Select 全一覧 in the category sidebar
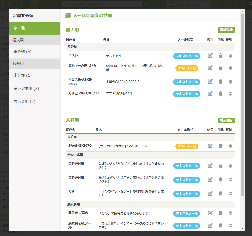 coord(34,28)
